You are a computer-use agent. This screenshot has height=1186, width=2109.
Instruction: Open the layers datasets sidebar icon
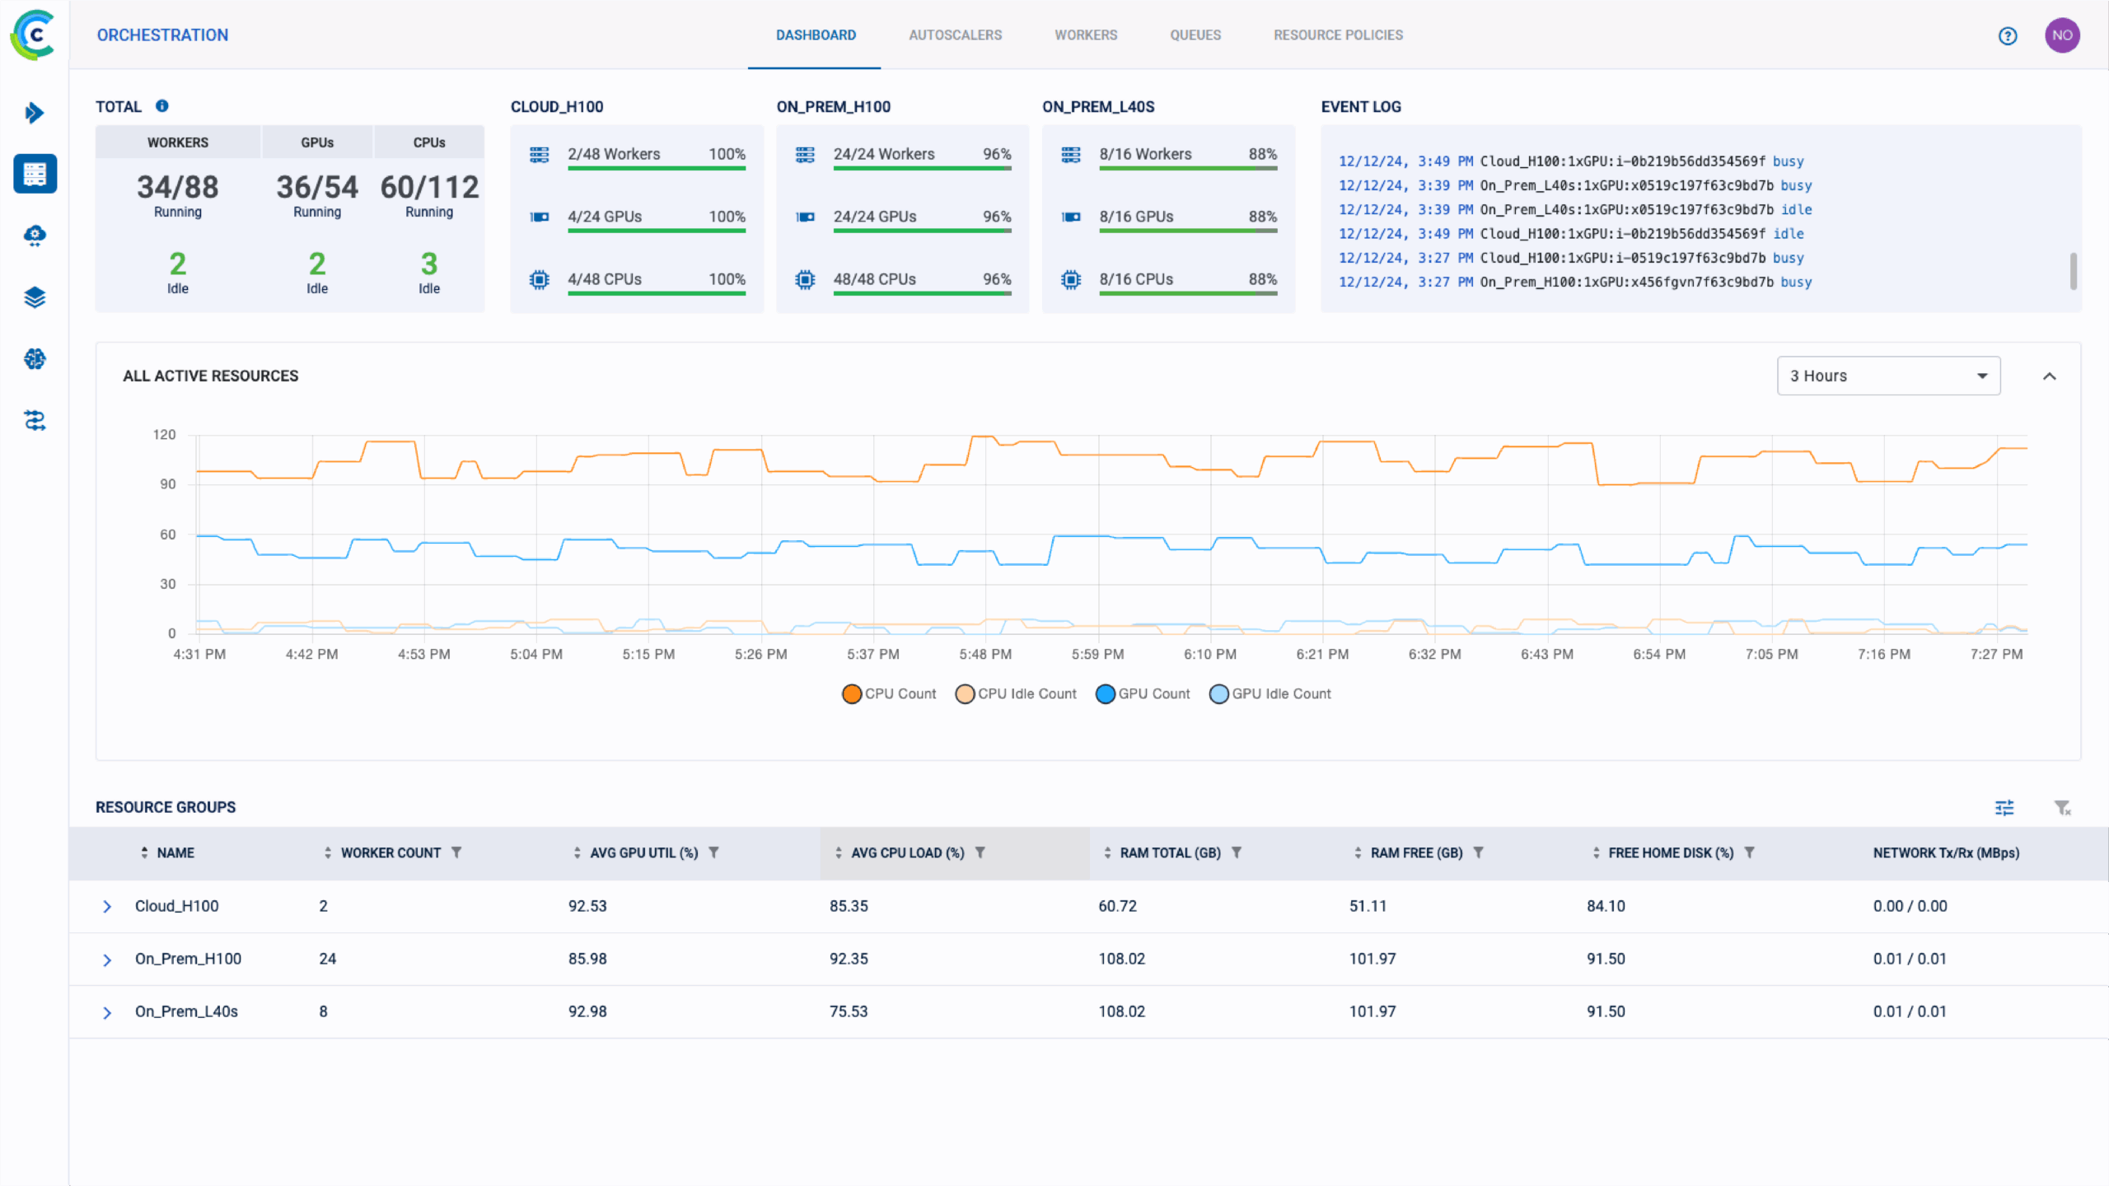coord(35,297)
